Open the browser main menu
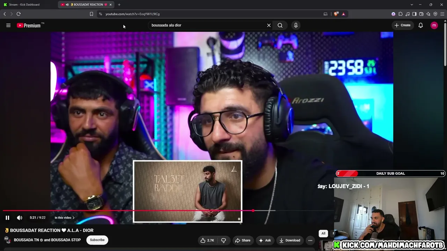Image resolution: width=447 pixels, height=251 pixels. pos(442,14)
